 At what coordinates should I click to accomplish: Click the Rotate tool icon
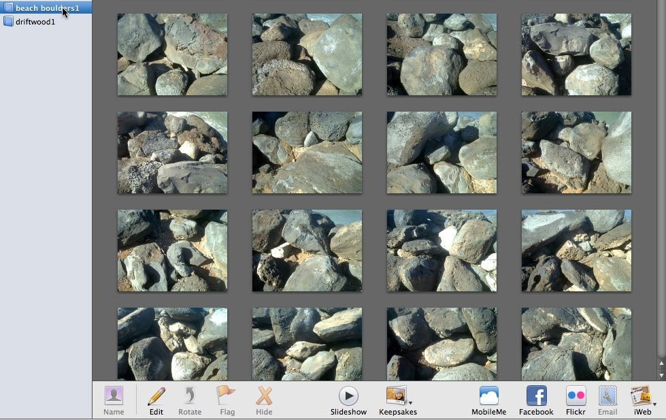(189, 395)
